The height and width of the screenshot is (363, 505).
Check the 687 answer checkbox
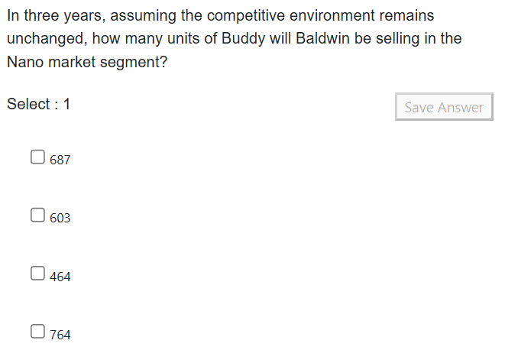pos(37,157)
